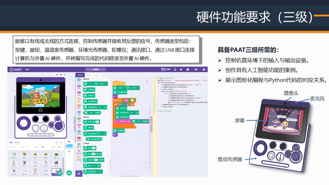
Task: Select the 外观 (Looks) block category
Action: pyautogui.click(x=79, y=87)
